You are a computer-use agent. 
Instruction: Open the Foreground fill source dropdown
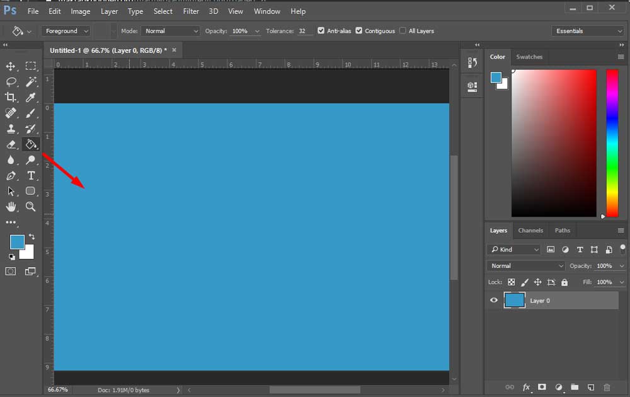[66, 31]
